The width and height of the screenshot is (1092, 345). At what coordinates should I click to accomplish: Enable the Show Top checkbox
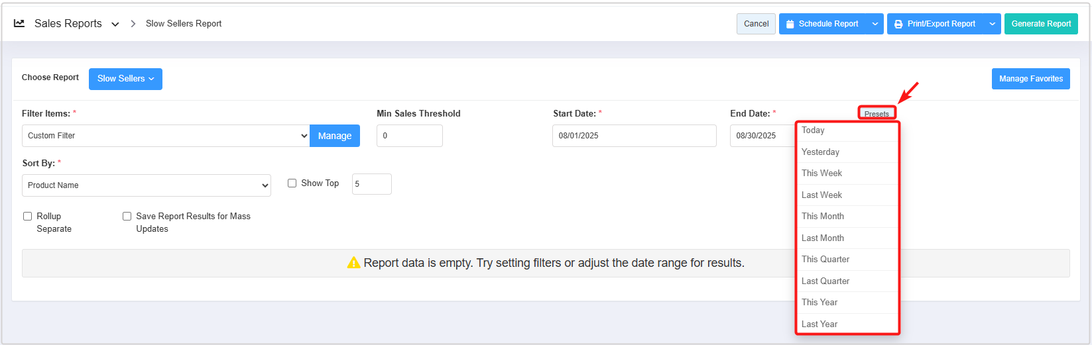(x=292, y=183)
